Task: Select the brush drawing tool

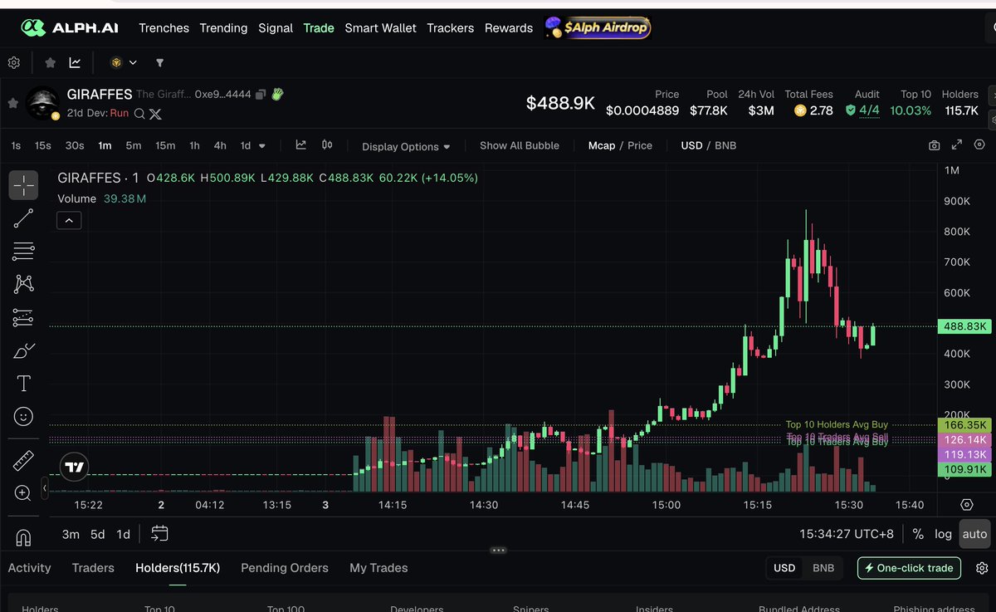Action: point(23,350)
